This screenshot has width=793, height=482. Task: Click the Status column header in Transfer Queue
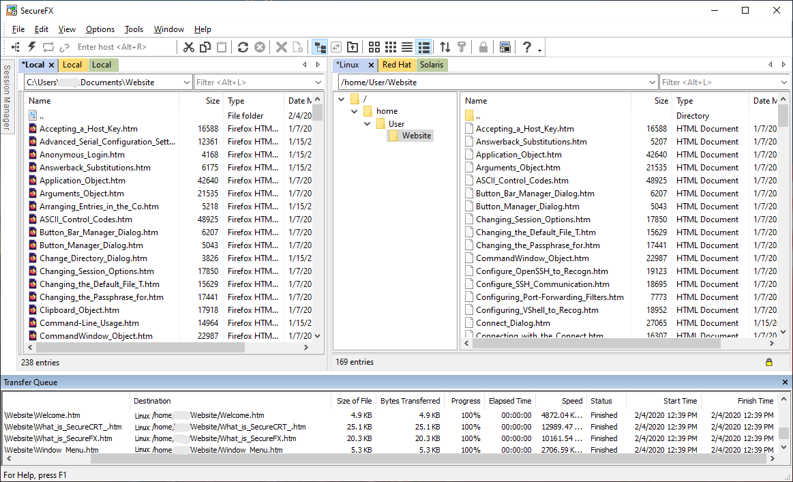pos(606,401)
